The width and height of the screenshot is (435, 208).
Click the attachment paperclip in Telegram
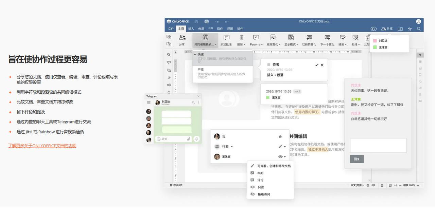pos(189,139)
